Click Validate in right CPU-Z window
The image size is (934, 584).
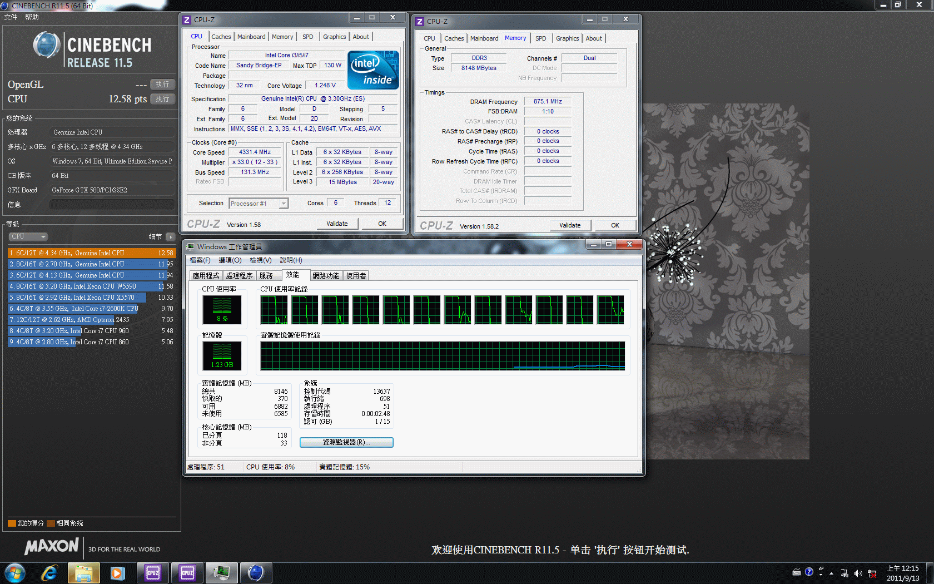pyautogui.click(x=570, y=225)
